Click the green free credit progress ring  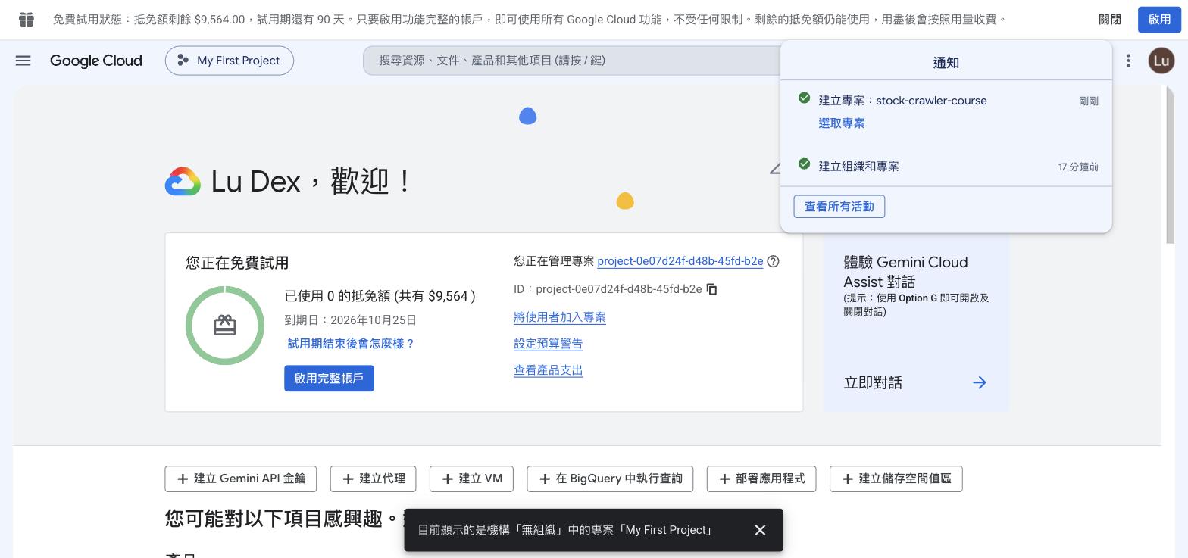click(225, 326)
